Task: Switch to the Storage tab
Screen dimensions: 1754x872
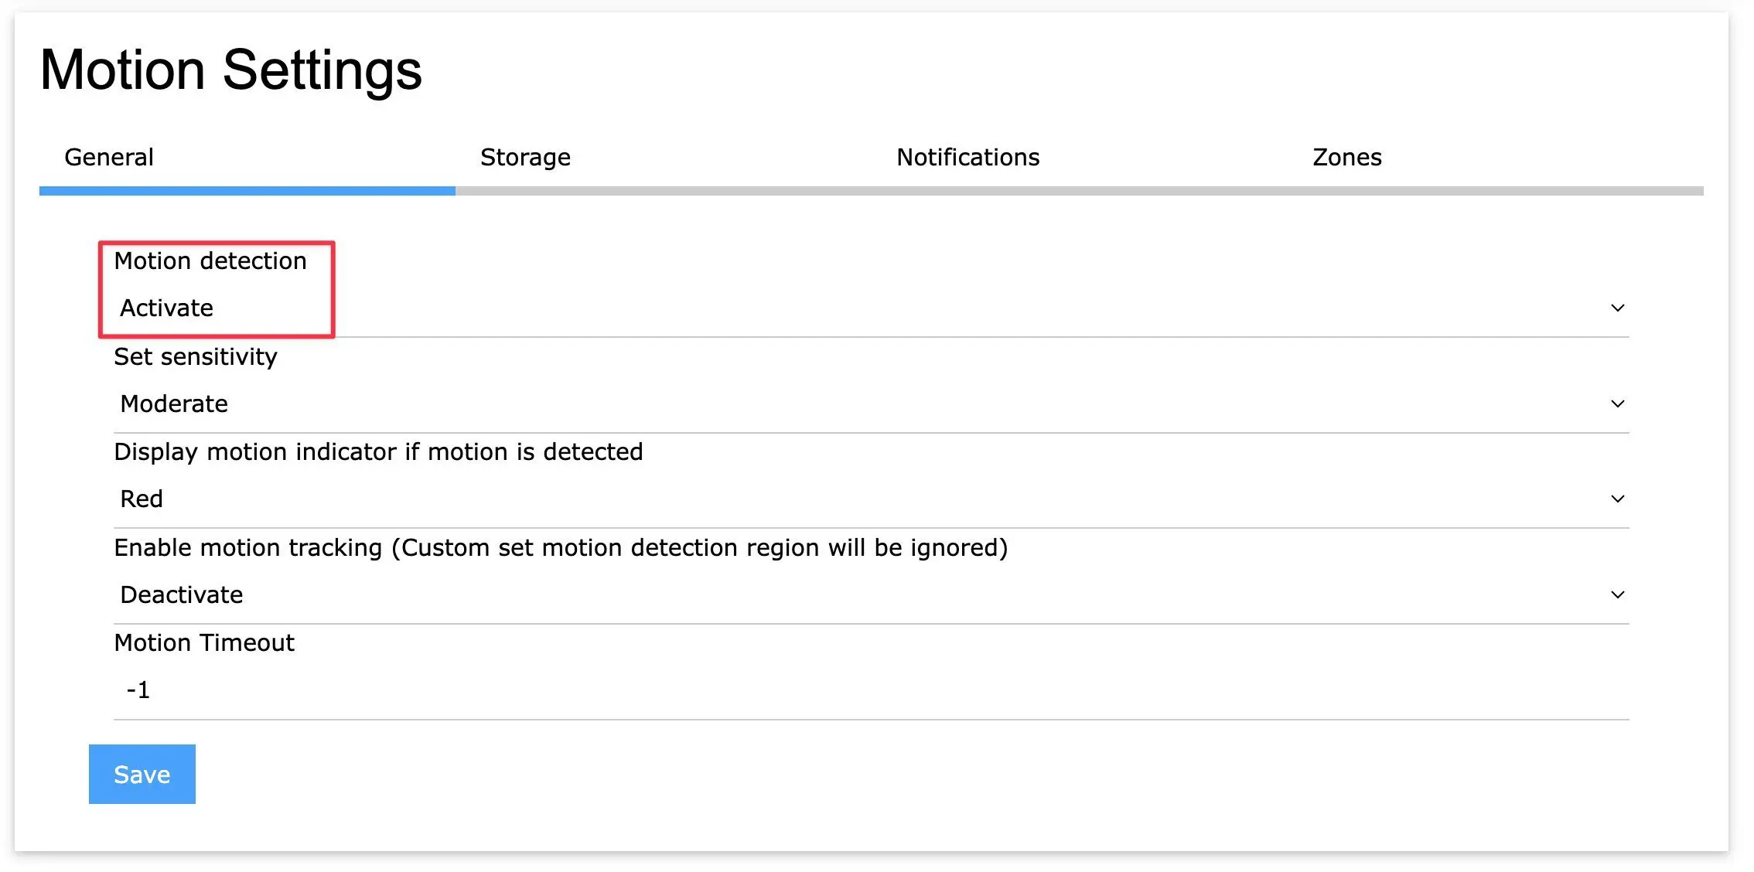Action: tap(525, 158)
